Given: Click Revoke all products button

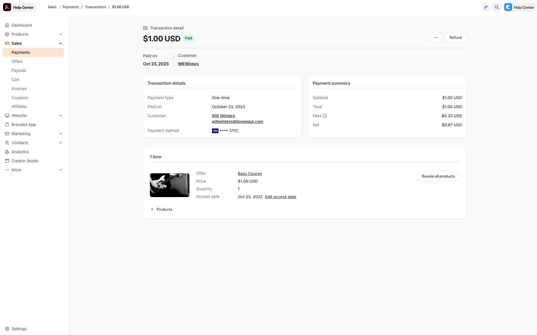Looking at the screenshot, I should click(x=438, y=176).
